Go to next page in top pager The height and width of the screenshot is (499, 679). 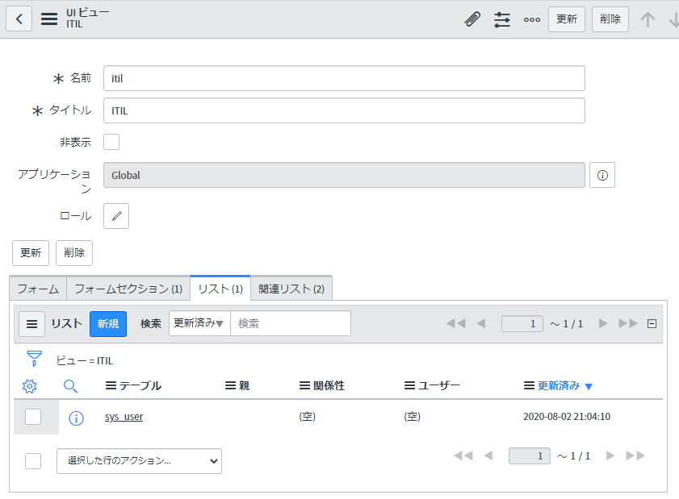coord(603,323)
